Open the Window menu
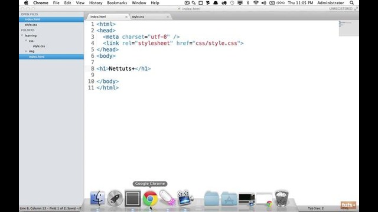This screenshot has height=212, width=378. click(139, 3)
